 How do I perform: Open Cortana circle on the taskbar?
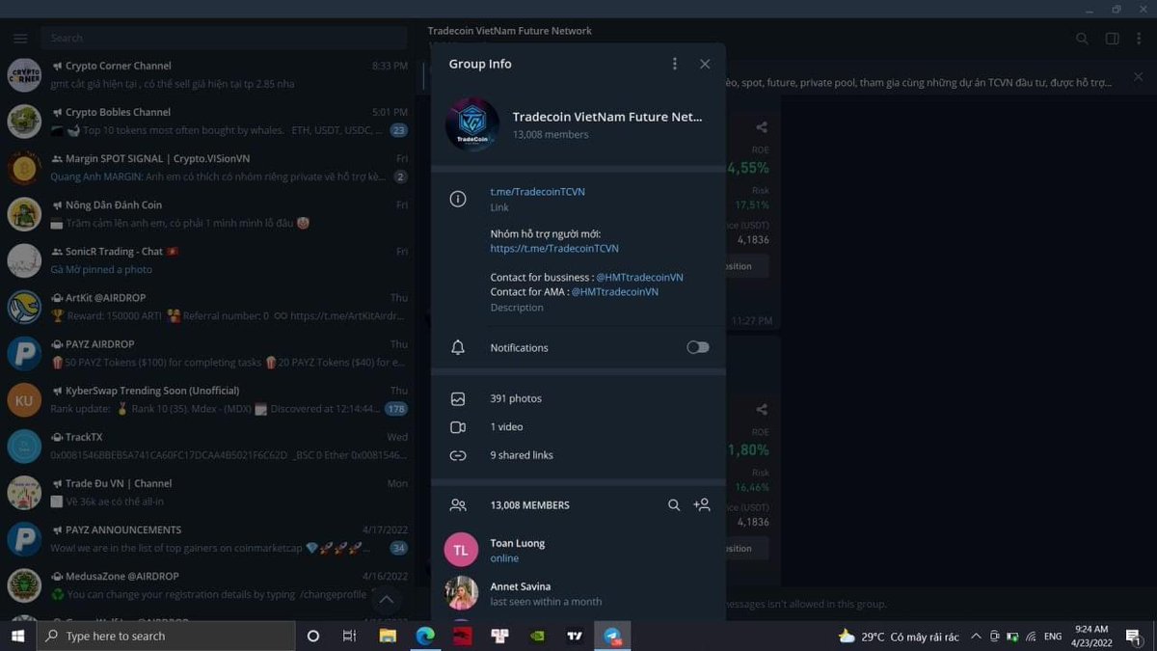[312, 636]
